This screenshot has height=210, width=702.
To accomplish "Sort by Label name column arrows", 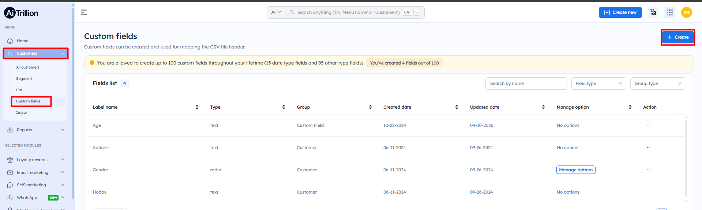I will click(x=197, y=107).
